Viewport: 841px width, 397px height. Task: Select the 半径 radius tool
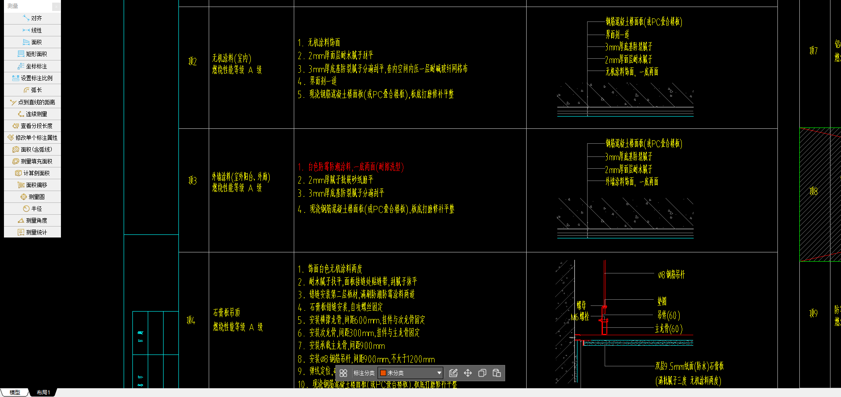click(x=32, y=209)
